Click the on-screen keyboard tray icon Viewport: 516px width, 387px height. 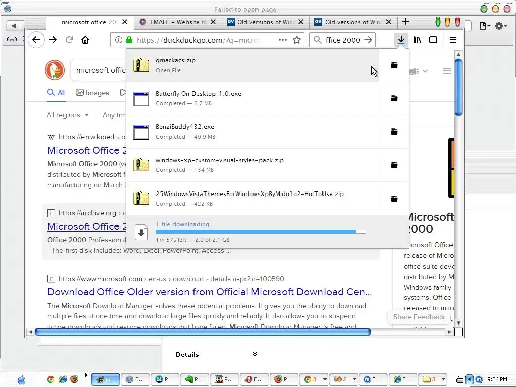tap(459, 380)
